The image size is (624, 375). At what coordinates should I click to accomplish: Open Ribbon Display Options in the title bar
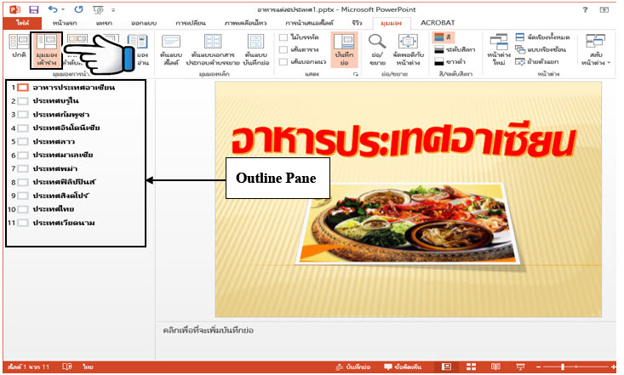[604, 9]
